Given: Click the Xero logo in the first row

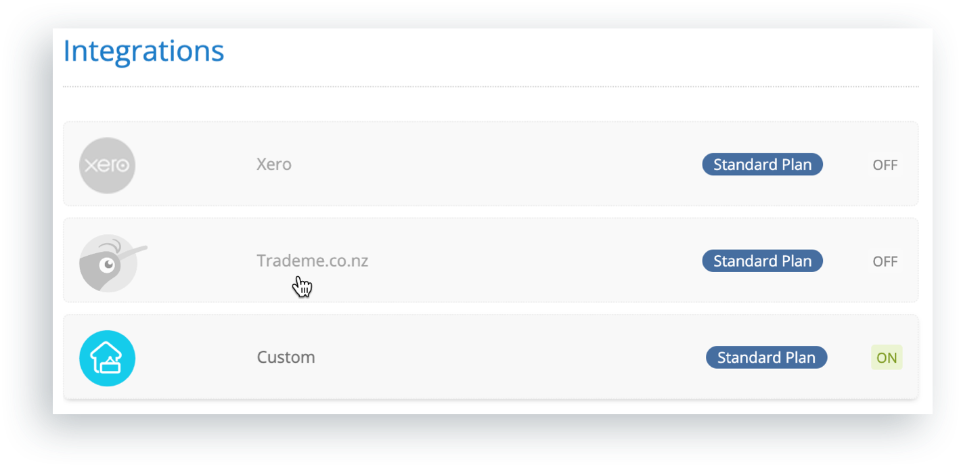Looking at the screenshot, I should point(107,164).
